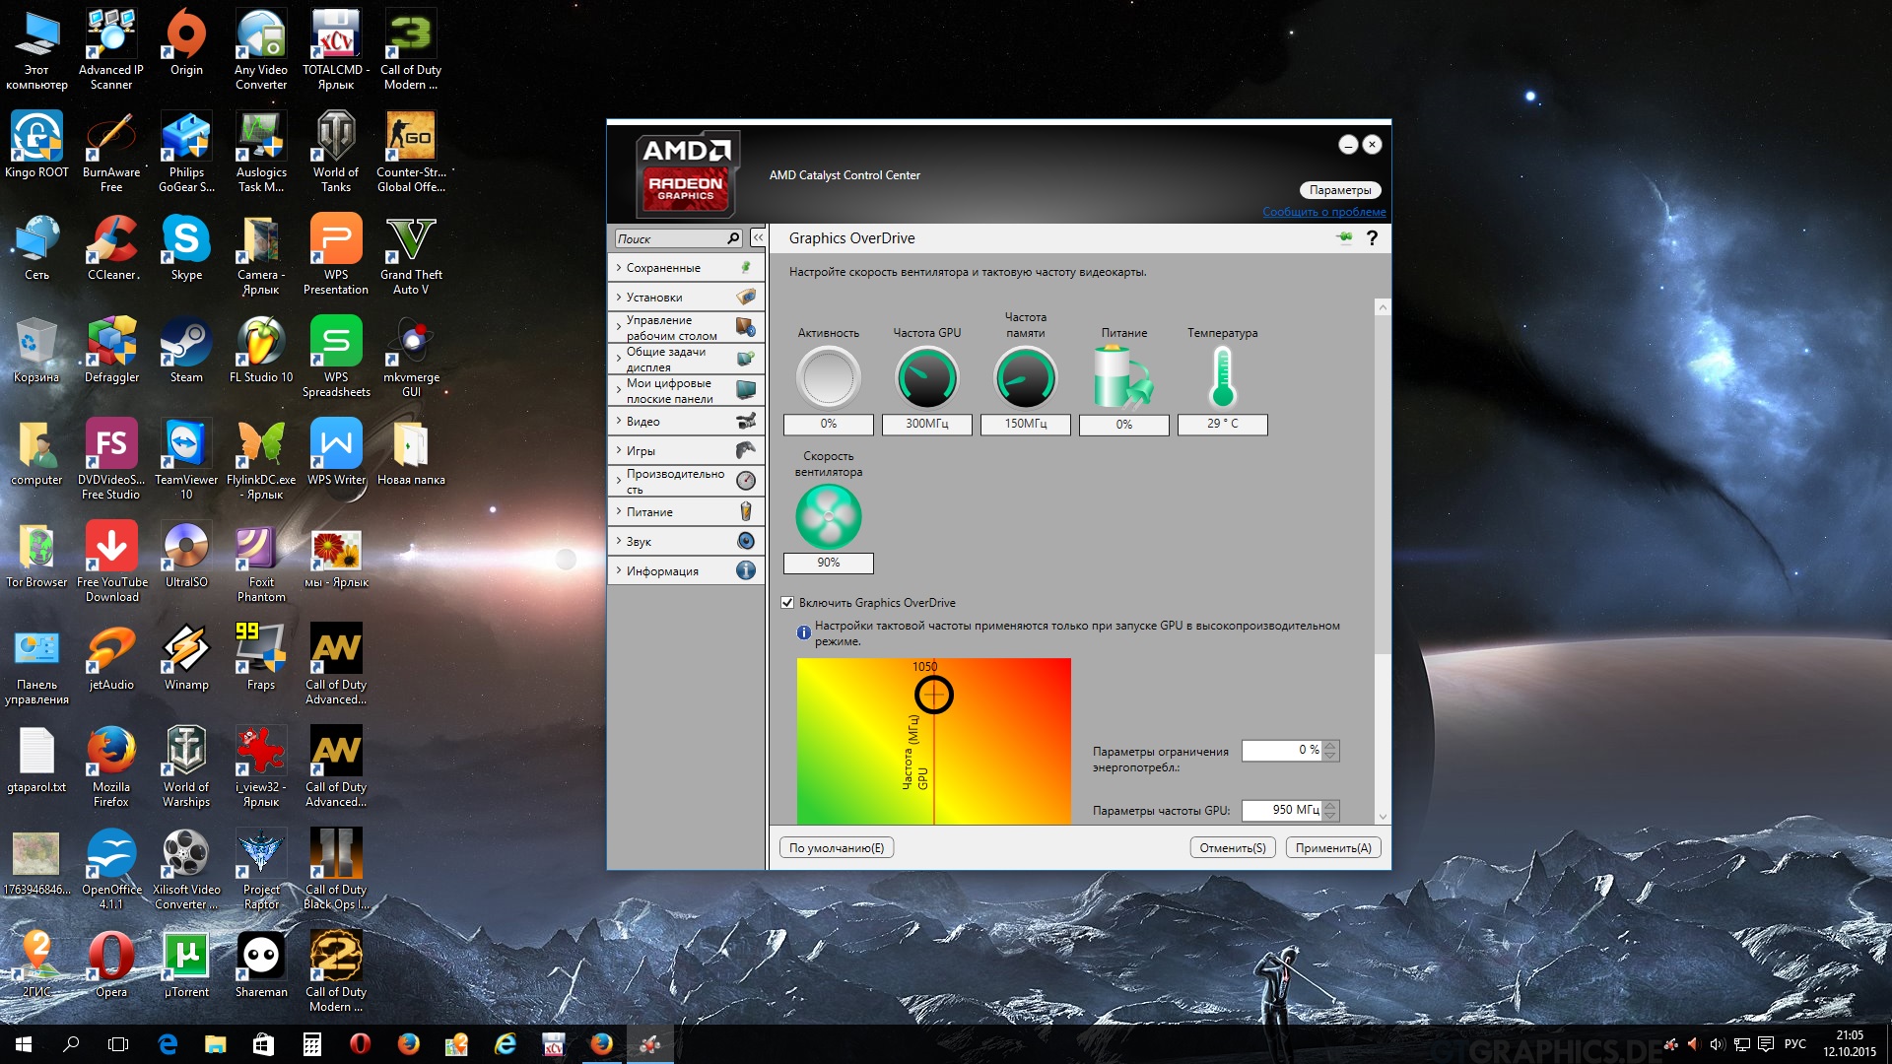The width and height of the screenshot is (1892, 1064).
Task: Click the Сообщить о проблеме link
Action: pos(1323,212)
